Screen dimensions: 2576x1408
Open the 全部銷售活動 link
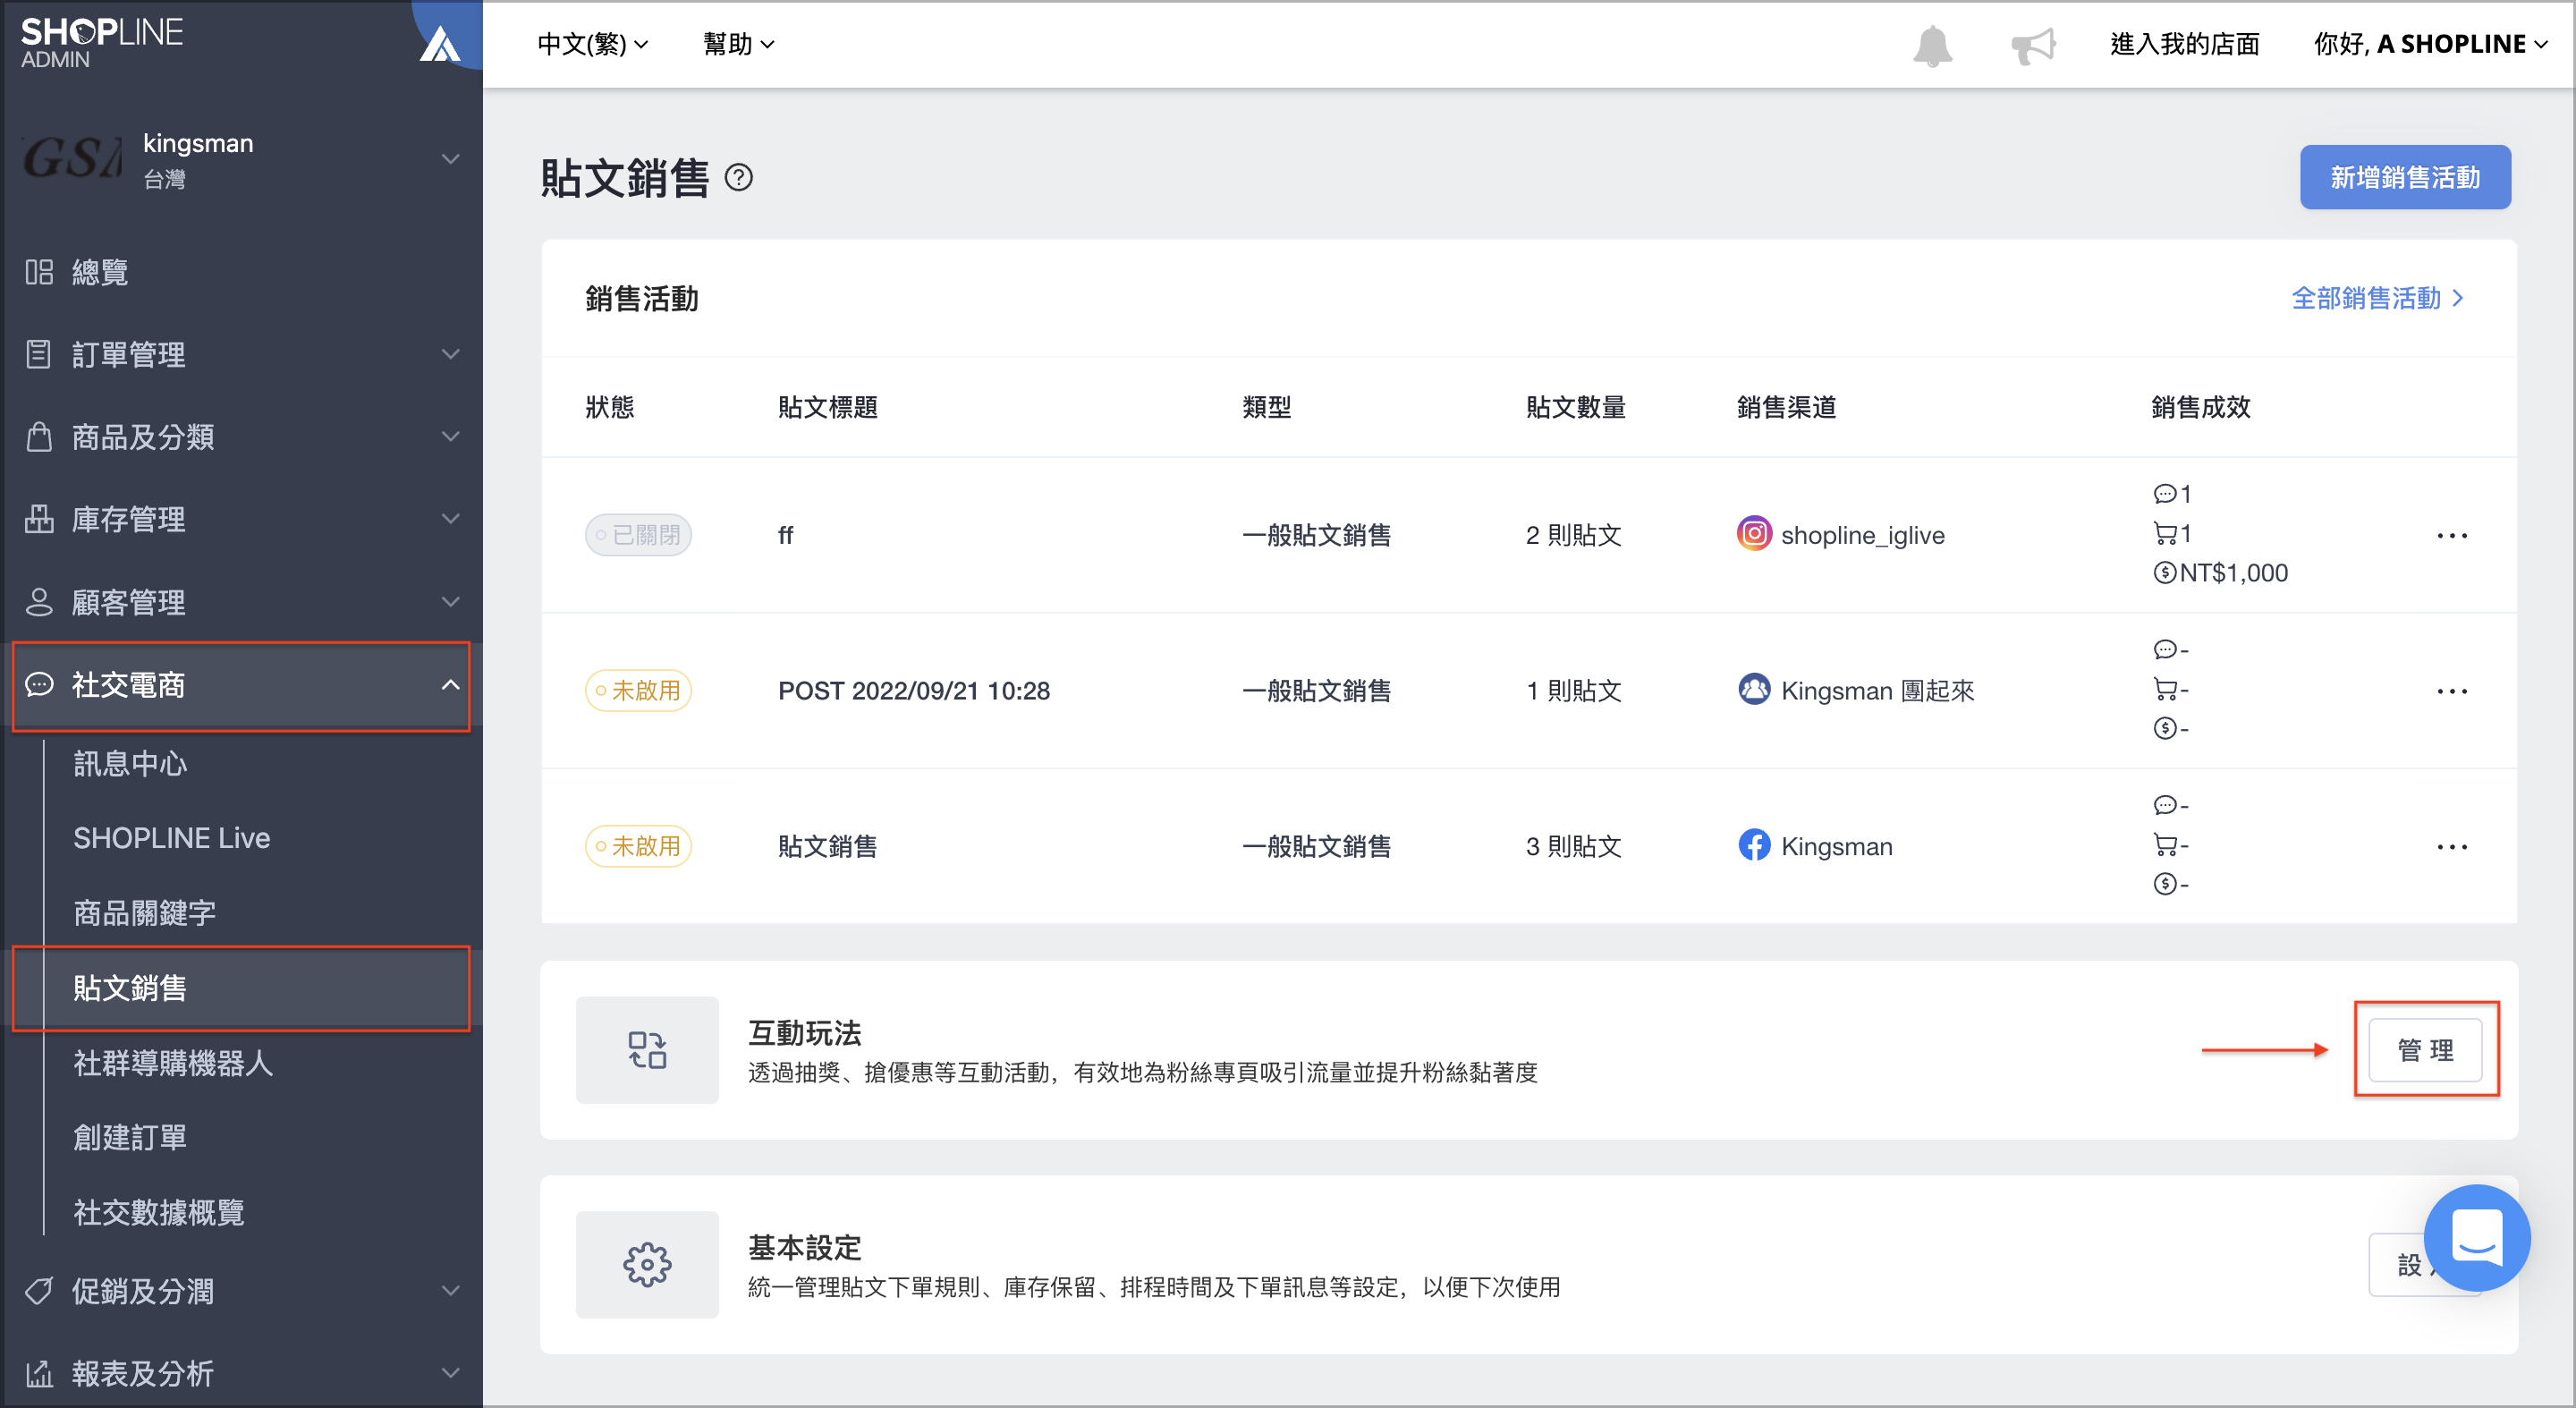point(2377,298)
